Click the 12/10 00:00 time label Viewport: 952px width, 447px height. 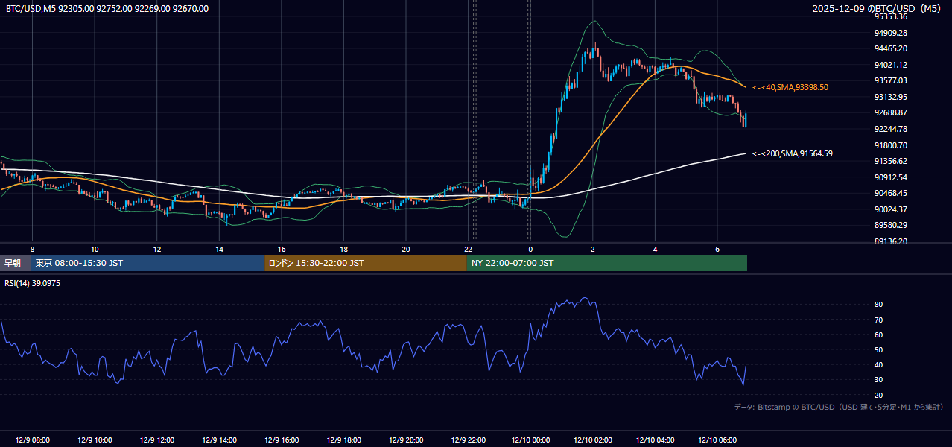tap(530, 440)
